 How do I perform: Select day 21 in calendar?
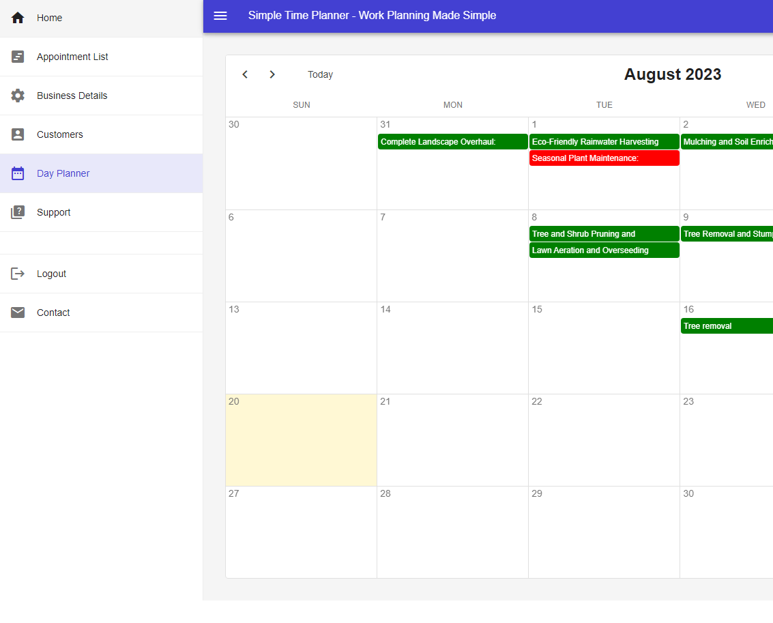(452, 440)
